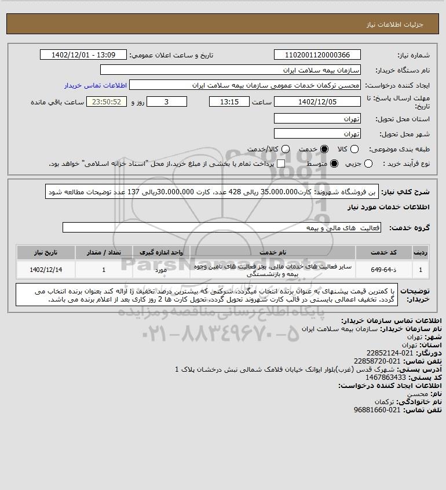Image resolution: width=446 pixels, height=490 pixels.
Task: Click the delivery province field تهران
Action: [x=317, y=118]
